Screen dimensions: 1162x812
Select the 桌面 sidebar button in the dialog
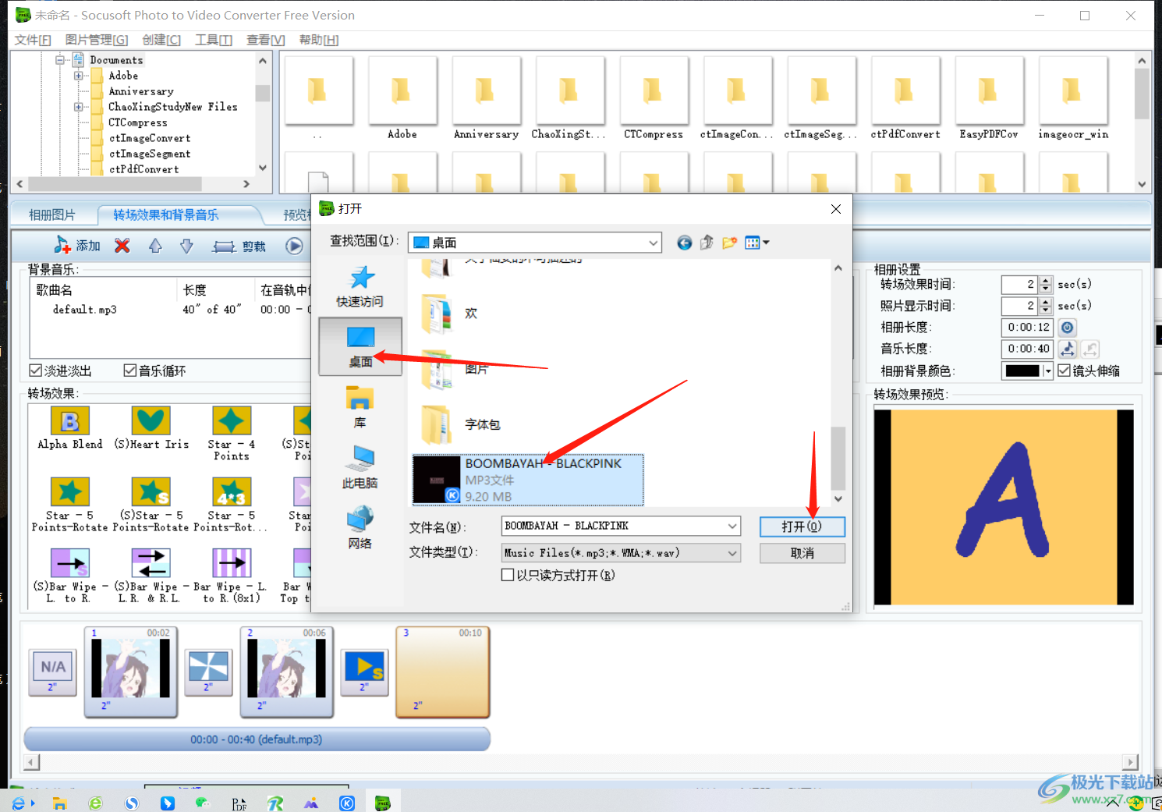[360, 346]
